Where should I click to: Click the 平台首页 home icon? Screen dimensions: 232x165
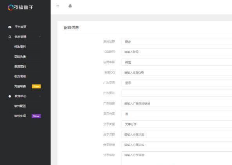pyautogui.click(x=10, y=27)
